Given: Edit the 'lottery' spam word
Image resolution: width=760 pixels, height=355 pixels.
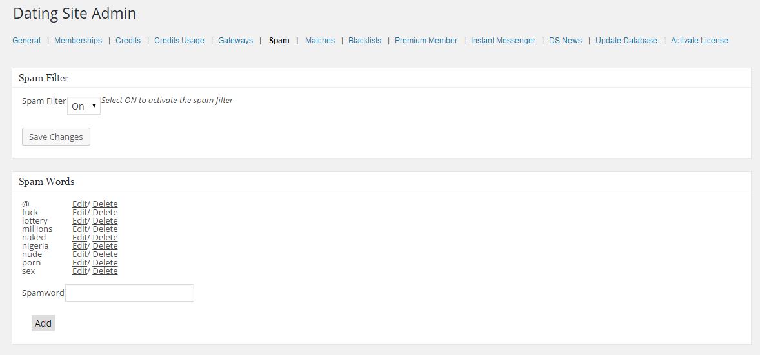Looking at the screenshot, I should (x=79, y=221).
